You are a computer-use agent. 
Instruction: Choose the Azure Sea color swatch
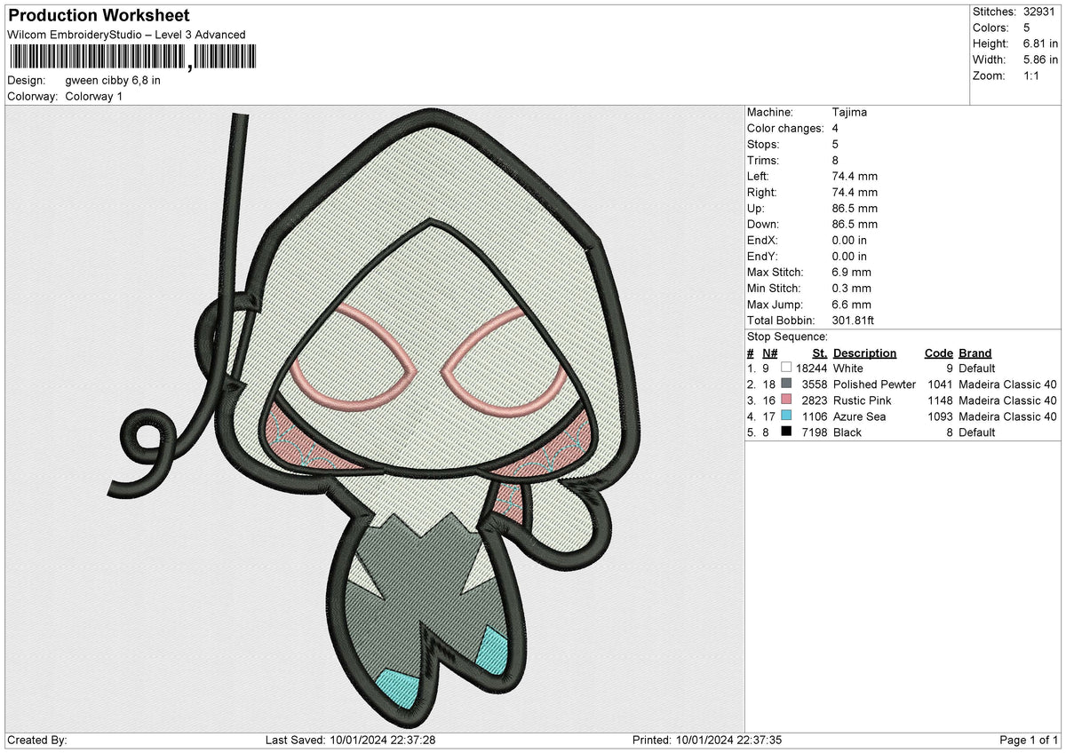[x=785, y=416]
